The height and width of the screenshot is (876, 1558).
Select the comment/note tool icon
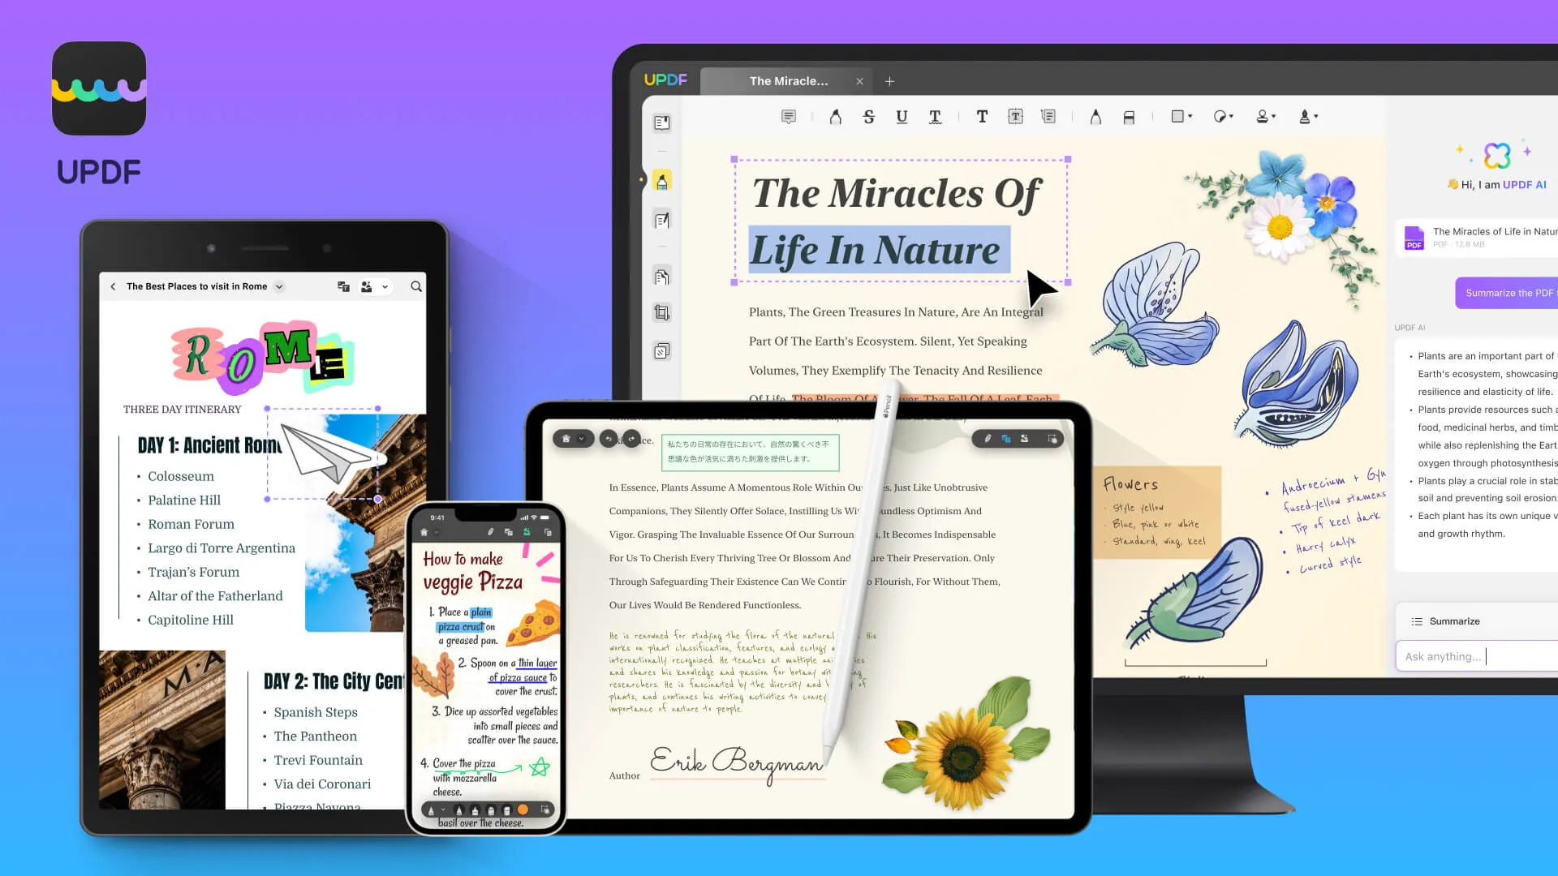click(789, 117)
